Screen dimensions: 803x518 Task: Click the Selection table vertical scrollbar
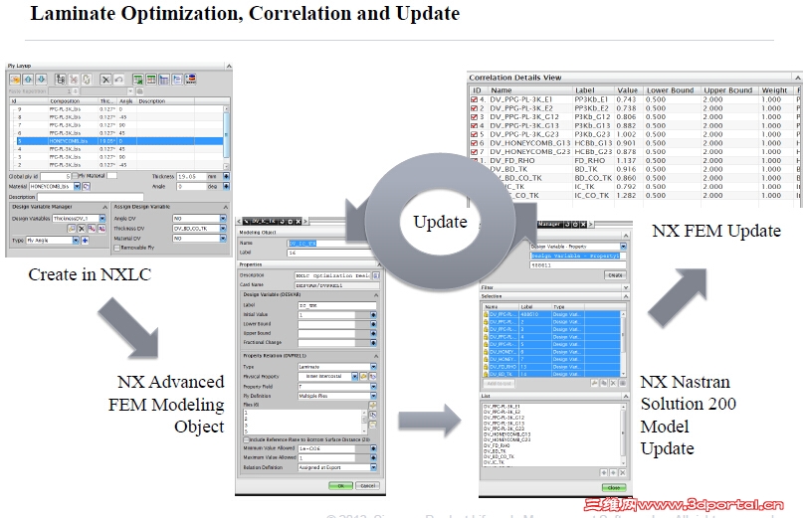(623, 344)
